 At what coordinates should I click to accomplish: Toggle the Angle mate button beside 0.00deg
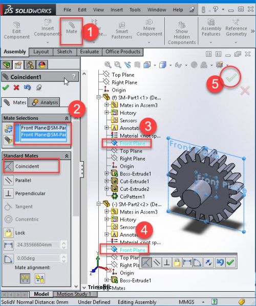(x=9, y=259)
